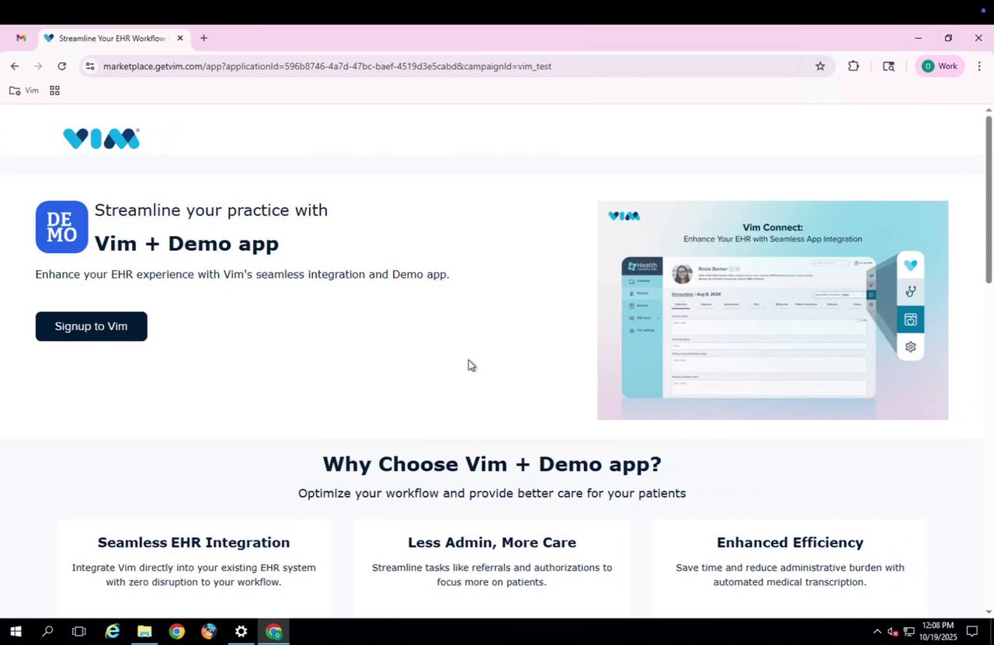Open the Chrome three-dot menu
This screenshot has width=994, height=645.
[x=978, y=66]
